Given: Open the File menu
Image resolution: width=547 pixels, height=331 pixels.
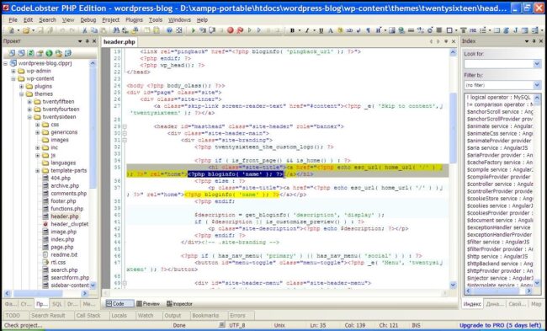Looking at the screenshot, I should [13, 20].
